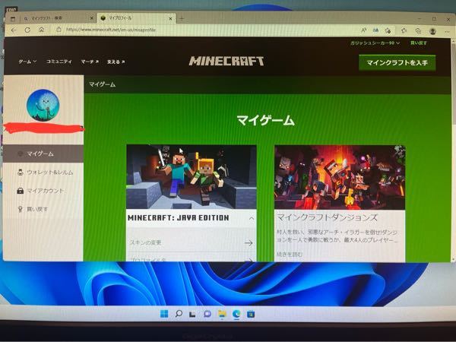
Task: Open the コミュニティ menu item
Action: tap(59, 62)
